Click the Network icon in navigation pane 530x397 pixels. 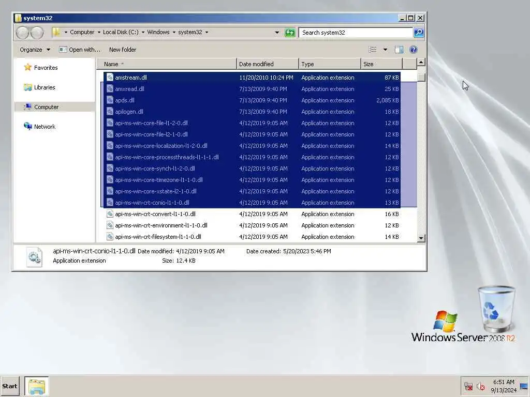pos(28,126)
